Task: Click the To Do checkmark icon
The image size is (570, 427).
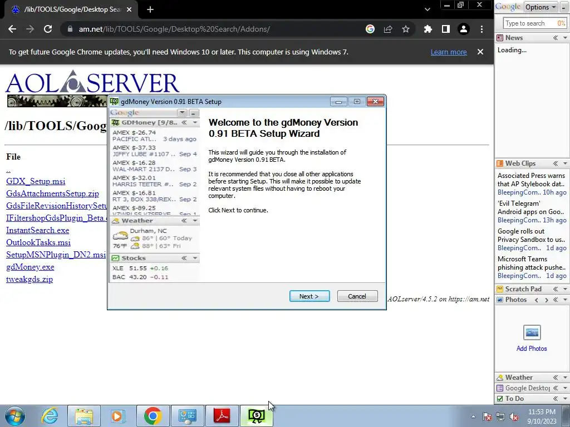Action: coord(500,399)
